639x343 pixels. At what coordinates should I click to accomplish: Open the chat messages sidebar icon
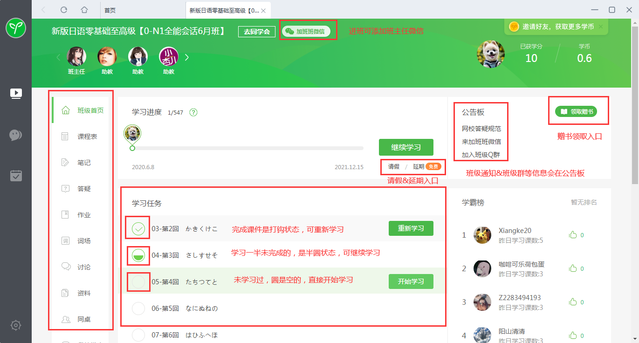point(16,135)
